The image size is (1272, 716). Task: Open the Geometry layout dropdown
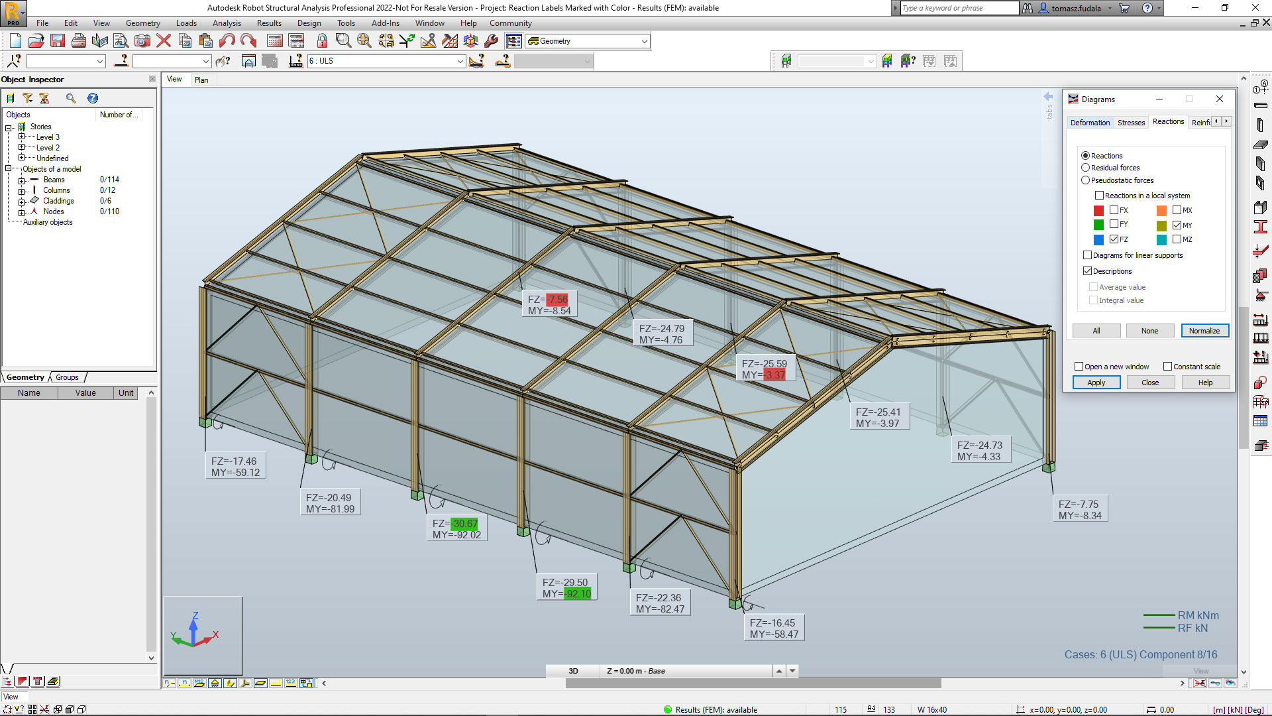click(644, 41)
